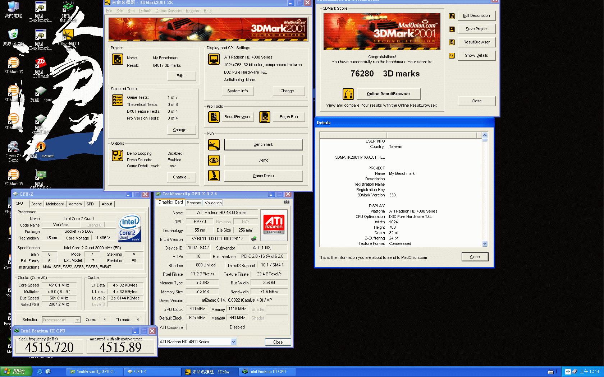The height and width of the screenshot is (377, 604).
Task: Click the Details list scroll-down arrow
Action: tap(485, 243)
